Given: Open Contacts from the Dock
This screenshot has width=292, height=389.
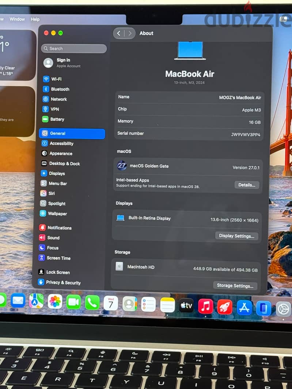Looking at the screenshot, I should 129,304.
